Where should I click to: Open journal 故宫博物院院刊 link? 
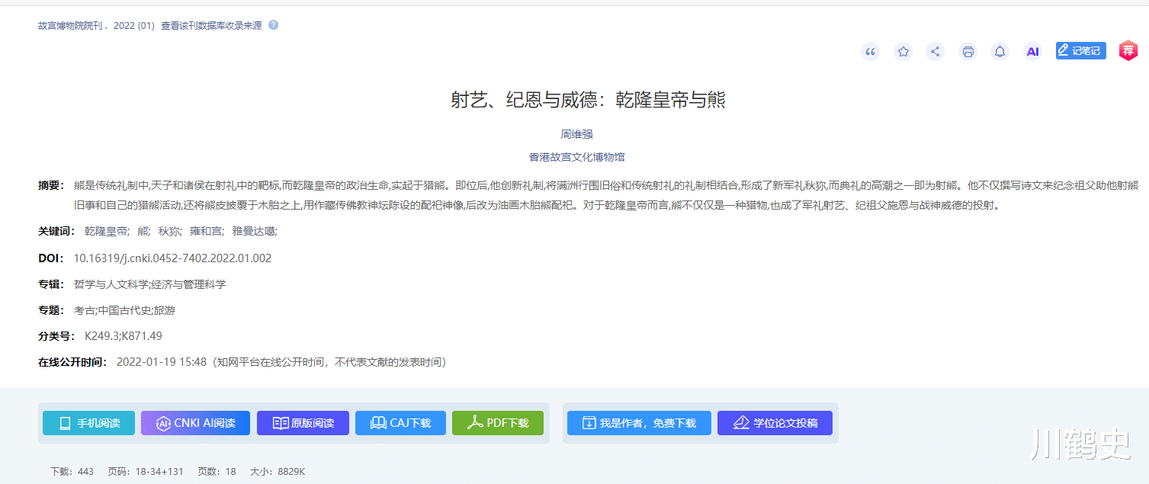72,26
